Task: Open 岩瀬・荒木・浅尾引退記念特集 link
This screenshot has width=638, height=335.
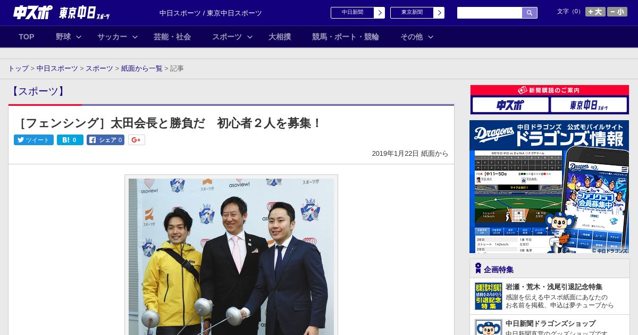Action: click(554, 287)
